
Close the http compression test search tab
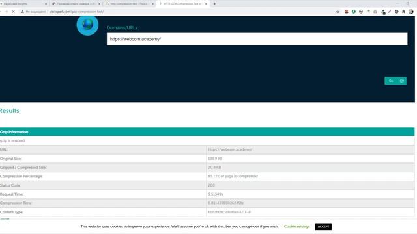pos(152,4)
